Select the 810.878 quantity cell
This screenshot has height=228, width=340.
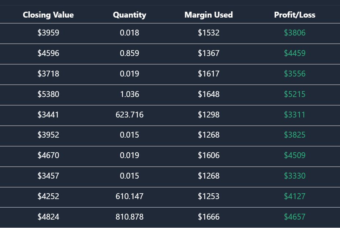point(130,217)
